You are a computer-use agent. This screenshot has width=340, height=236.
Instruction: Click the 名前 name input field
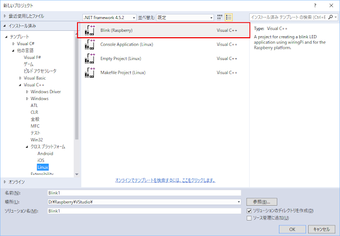pos(144,193)
